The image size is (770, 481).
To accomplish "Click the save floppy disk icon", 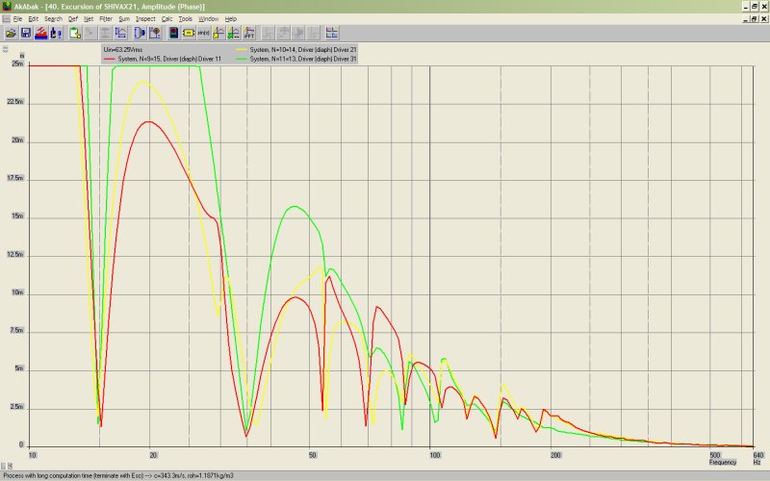I will [26, 33].
